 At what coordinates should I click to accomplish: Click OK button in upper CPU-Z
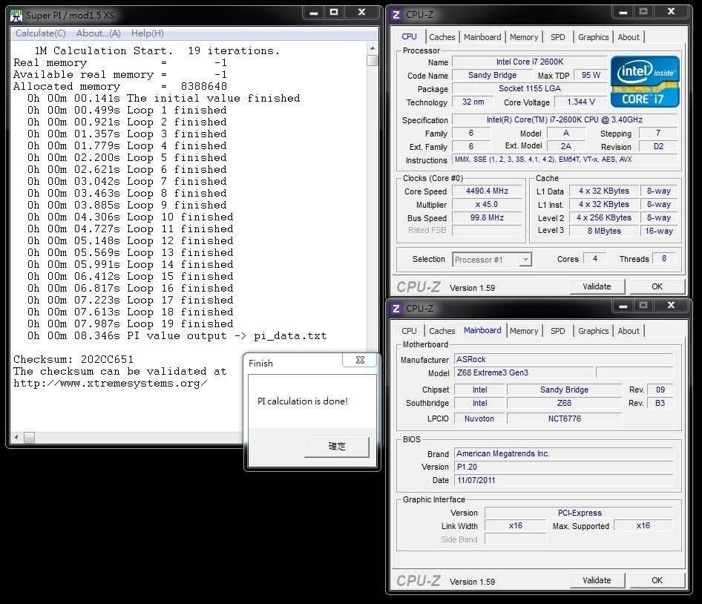point(657,286)
